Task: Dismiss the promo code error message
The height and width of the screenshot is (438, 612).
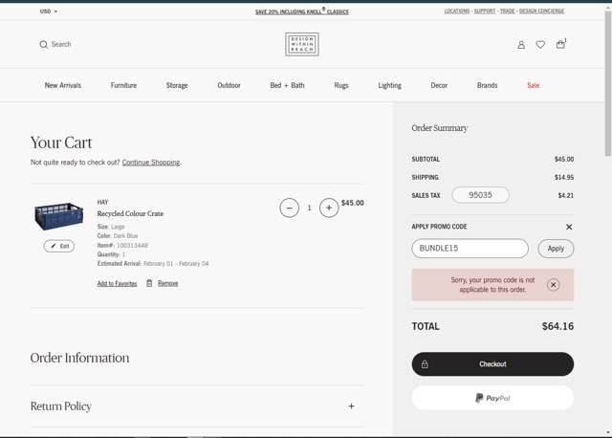Action: click(x=553, y=285)
